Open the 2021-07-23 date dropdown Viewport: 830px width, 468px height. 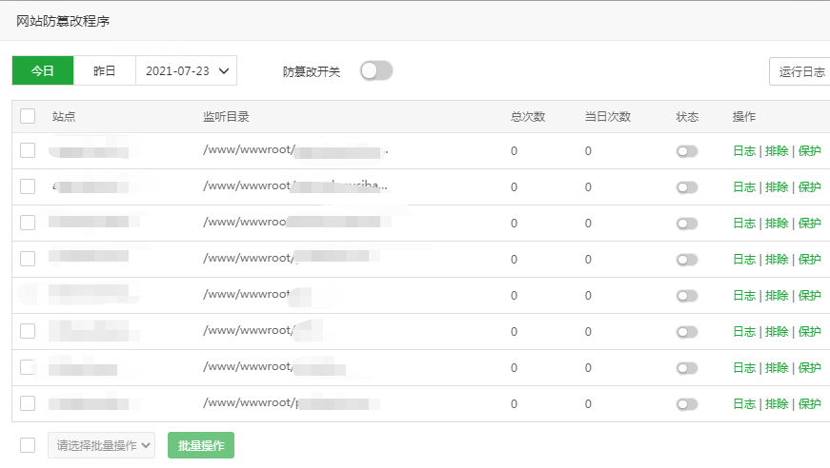tap(187, 70)
